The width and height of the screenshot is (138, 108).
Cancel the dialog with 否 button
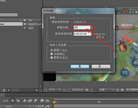[x=101, y=66]
